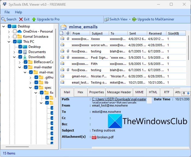The image size is (191, 157).
Task: Collapse the Downloads node
Action: 14,57
